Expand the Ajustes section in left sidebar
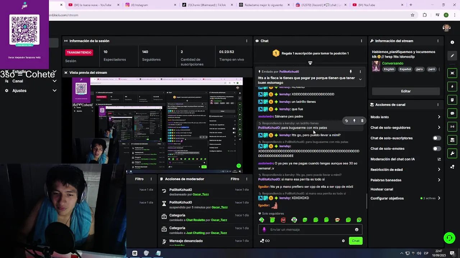The image size is (460, 258). point(55,91)
